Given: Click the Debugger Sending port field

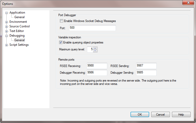Looking at the screenshot, I should pyautogui.click(x=146, y=73).
